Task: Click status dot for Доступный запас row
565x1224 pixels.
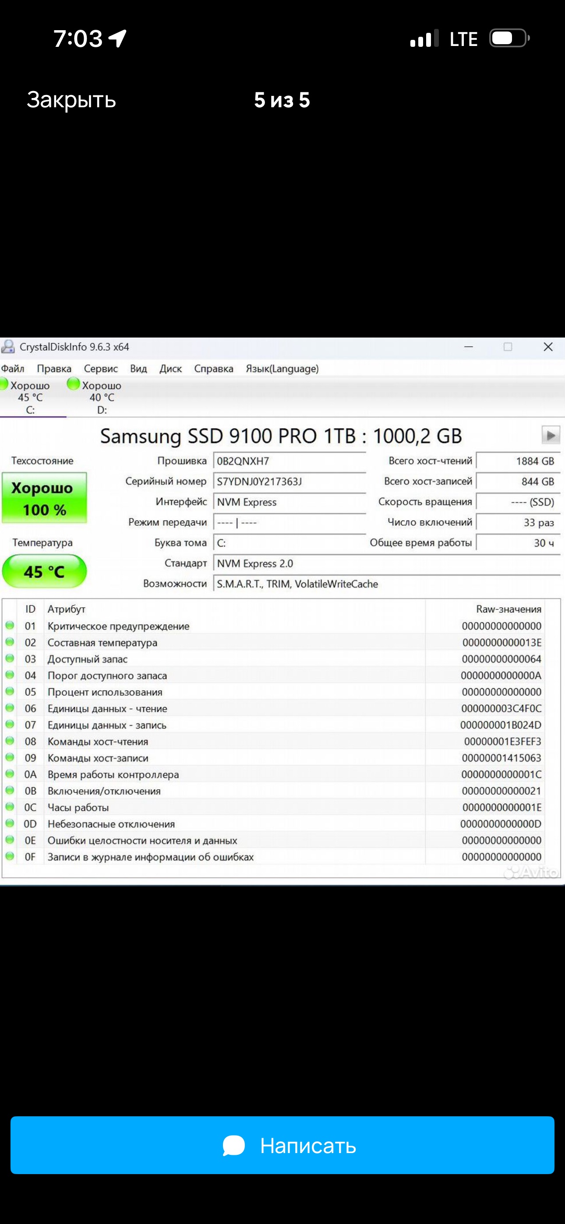Action: coord(10,658)
